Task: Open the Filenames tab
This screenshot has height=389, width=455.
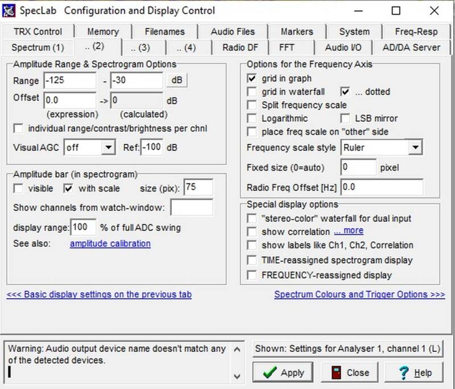Action: click(164, 31)
